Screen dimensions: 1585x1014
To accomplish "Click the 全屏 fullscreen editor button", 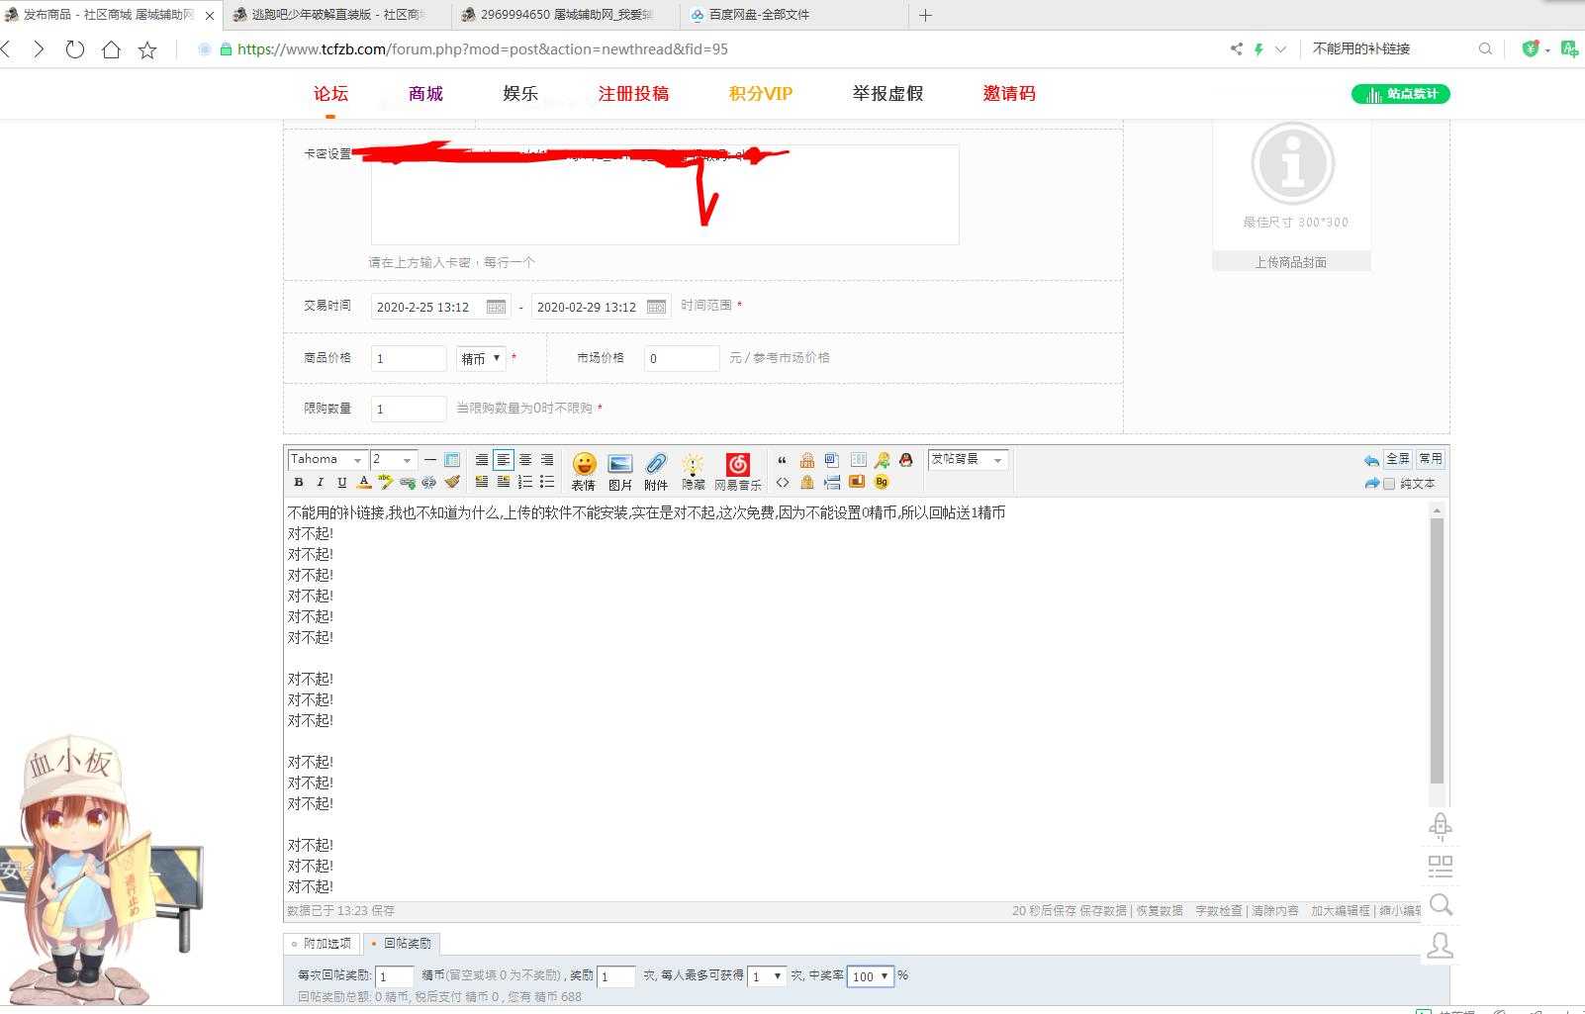I will [1398, 459].
